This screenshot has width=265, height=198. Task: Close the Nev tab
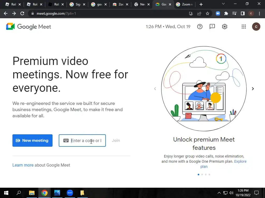149,5
